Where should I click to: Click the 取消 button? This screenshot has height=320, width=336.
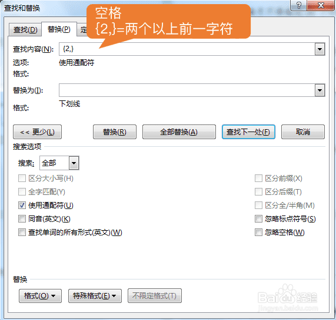click(x=303, y=132)
